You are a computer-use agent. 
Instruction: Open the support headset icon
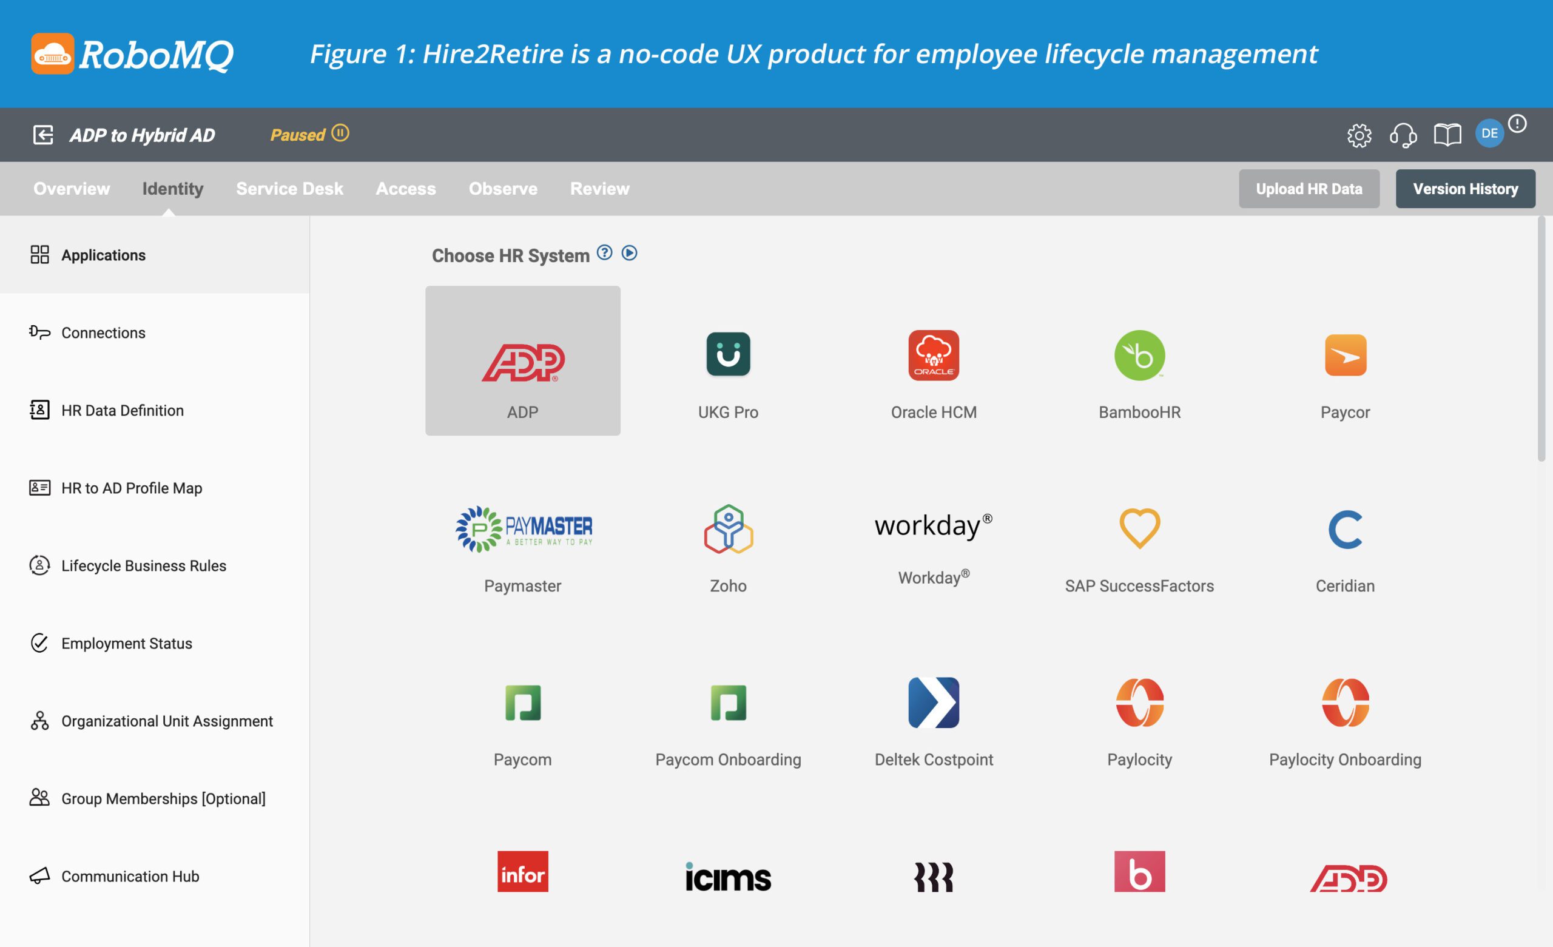point(1403,135)
